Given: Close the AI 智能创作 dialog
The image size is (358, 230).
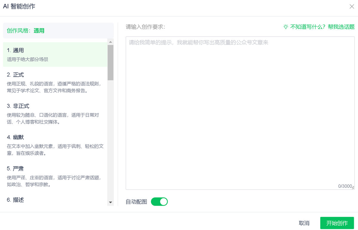Looking at the screenshot, I should pyautogui.click(x=352, y=7).
